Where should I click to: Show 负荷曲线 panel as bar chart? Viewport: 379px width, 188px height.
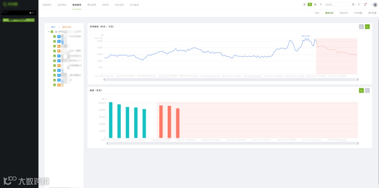click(x=361, y=27)
